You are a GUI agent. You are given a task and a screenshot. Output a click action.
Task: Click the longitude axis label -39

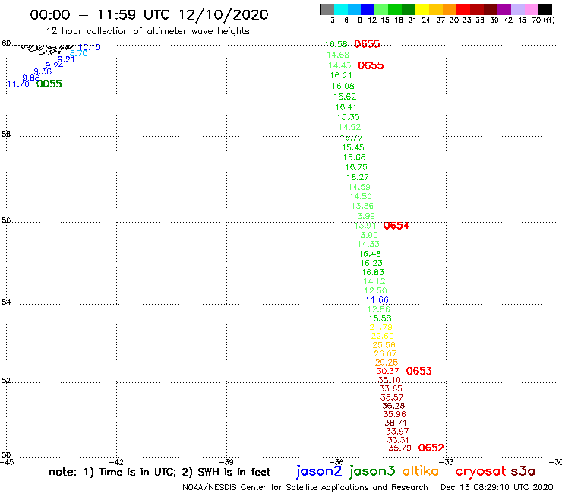click(x=226, y=462)
